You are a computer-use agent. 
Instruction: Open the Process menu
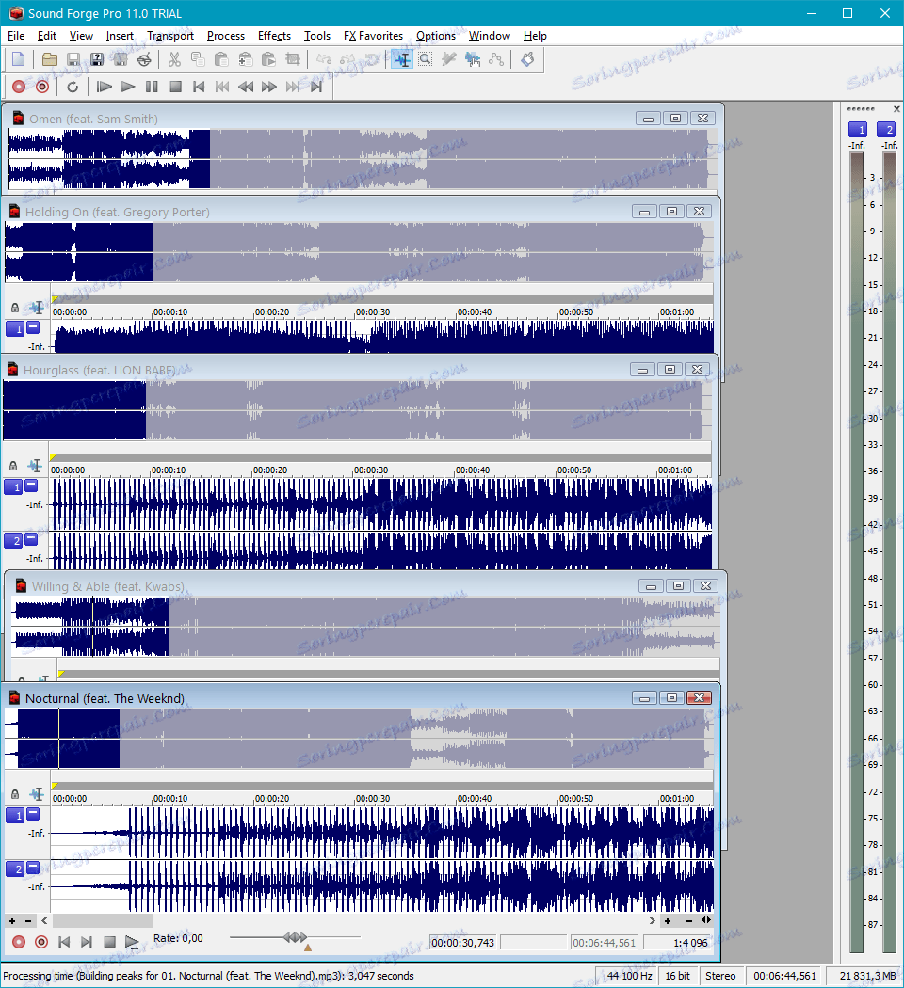coord(226,36)
